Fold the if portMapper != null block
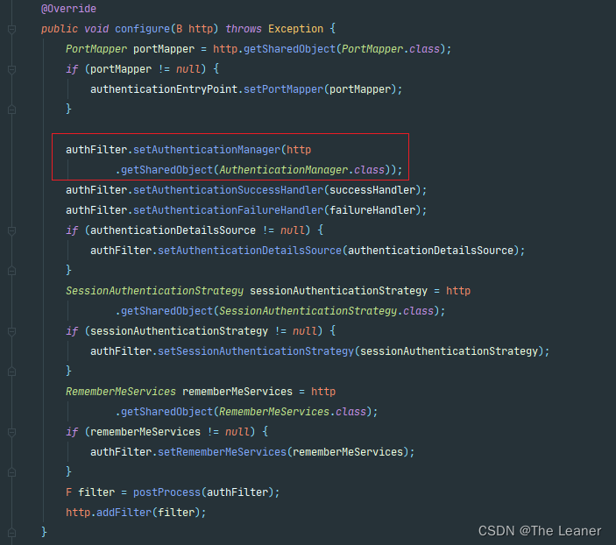 (11, 69)
